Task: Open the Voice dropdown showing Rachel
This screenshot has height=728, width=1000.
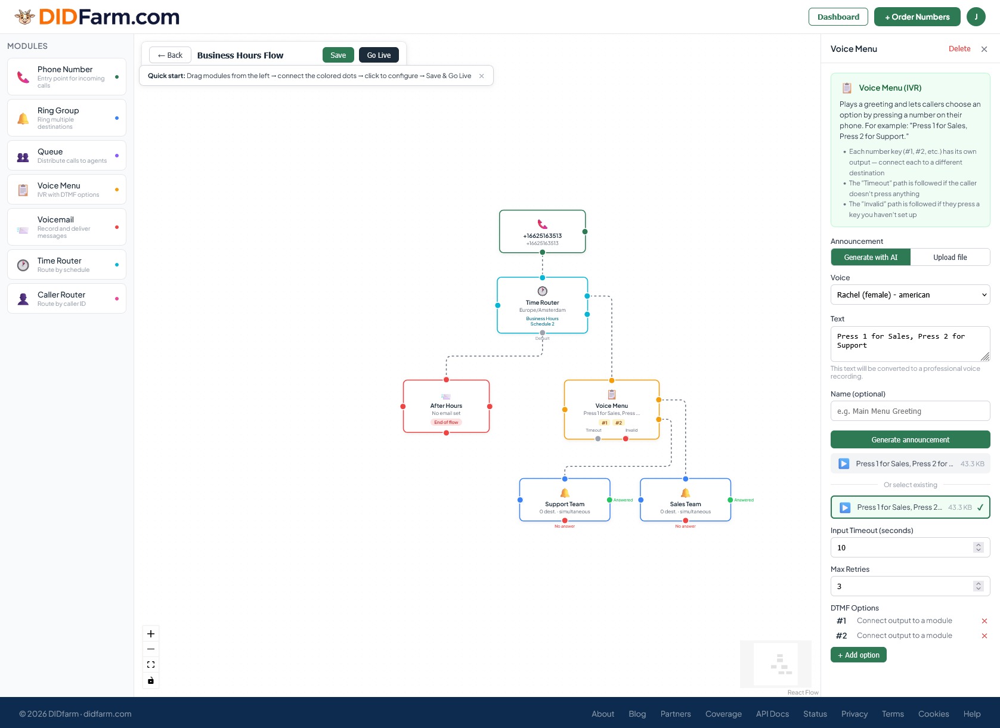Action: click(910, 295)
